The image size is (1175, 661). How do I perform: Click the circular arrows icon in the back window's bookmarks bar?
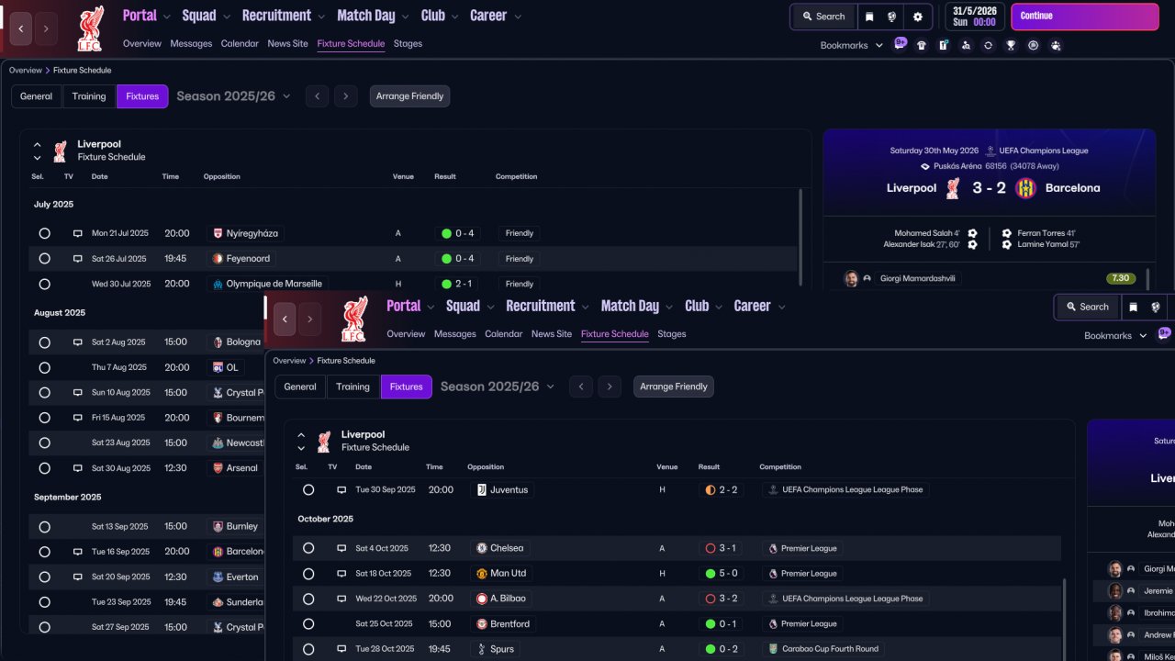[988, 45]
